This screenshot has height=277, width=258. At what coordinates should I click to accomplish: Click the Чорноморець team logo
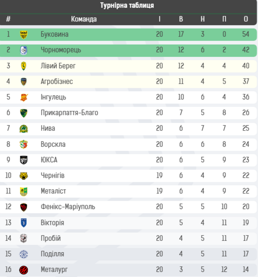[x=24, y=50]
